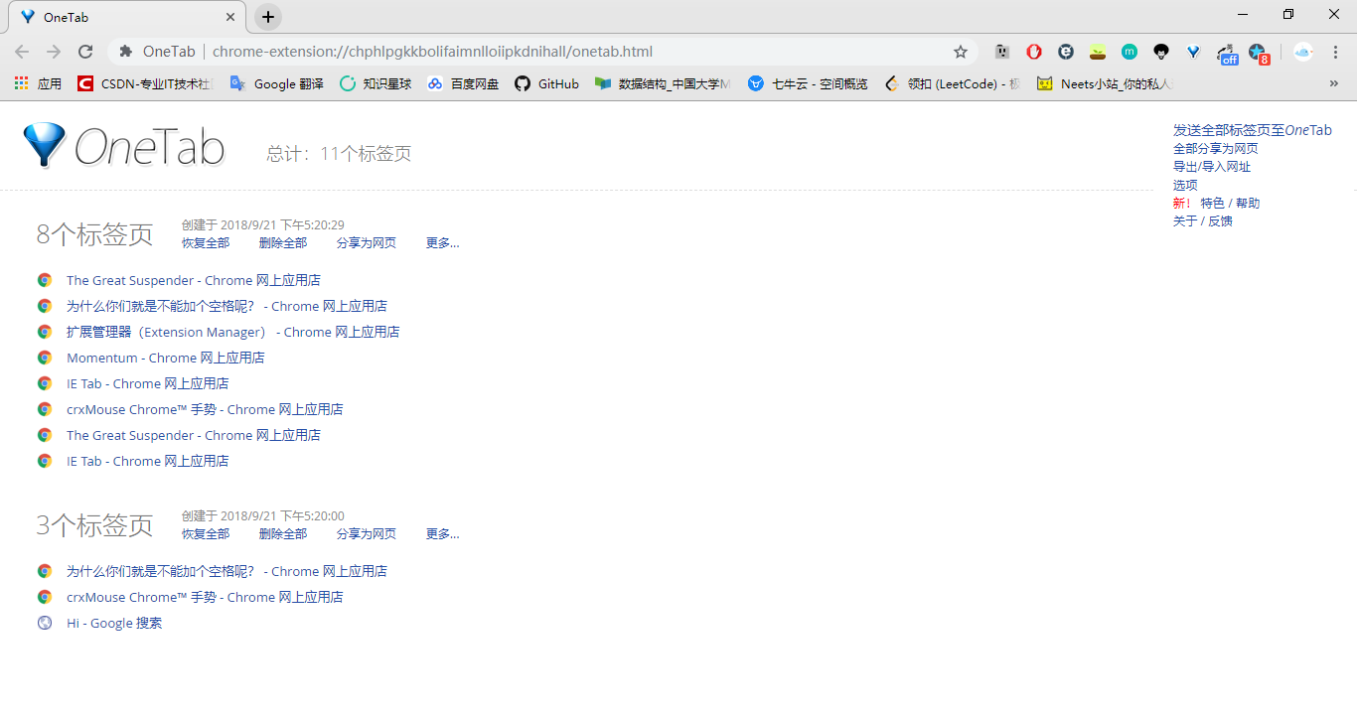
Task: Click the browser forward arrow
Action: point(54,52)
